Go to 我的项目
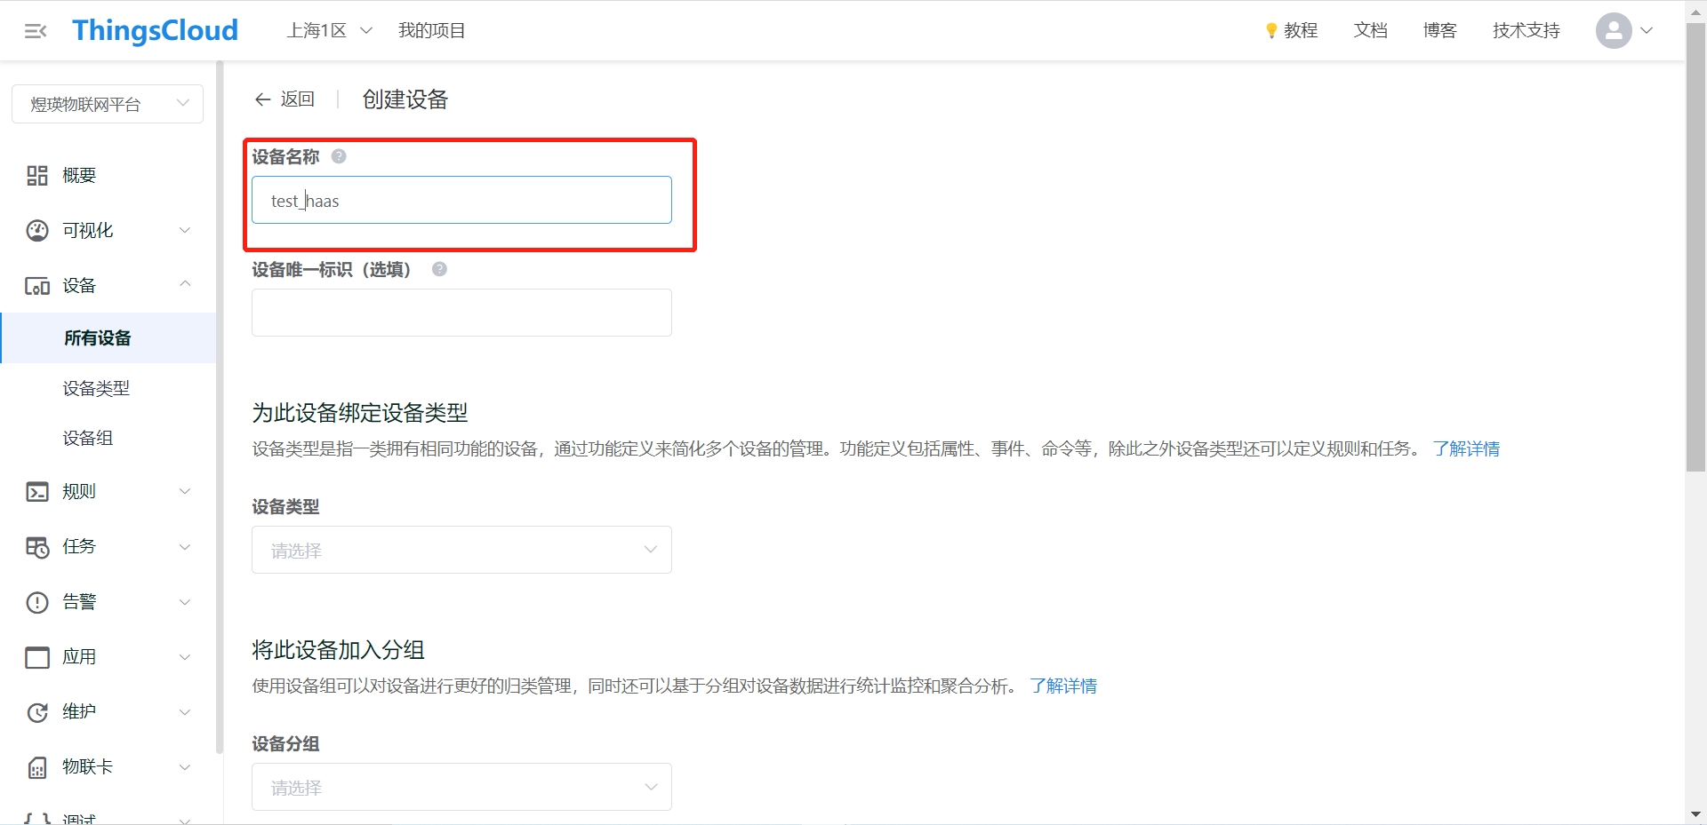Viewport: 1707px width, 825px height. [x=432, y=30]
